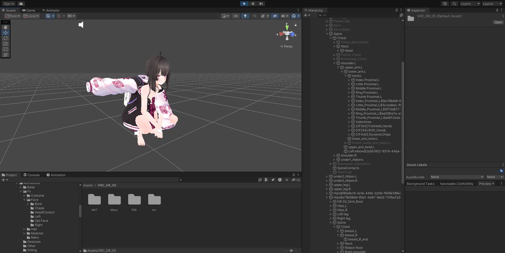Start Play mode
The height and width of the screenshot is (253, 505).
coord(244,3)
